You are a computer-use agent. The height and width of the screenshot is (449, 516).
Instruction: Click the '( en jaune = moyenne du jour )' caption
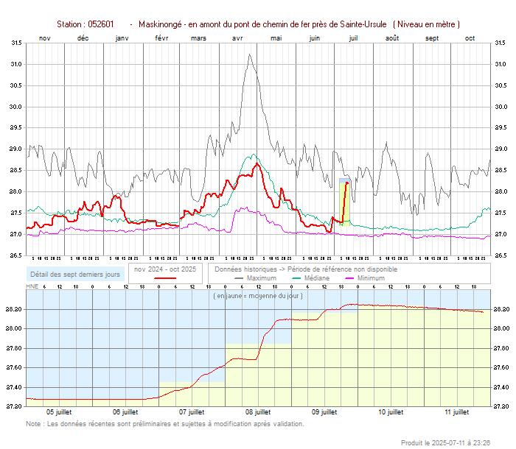(258, 296)
